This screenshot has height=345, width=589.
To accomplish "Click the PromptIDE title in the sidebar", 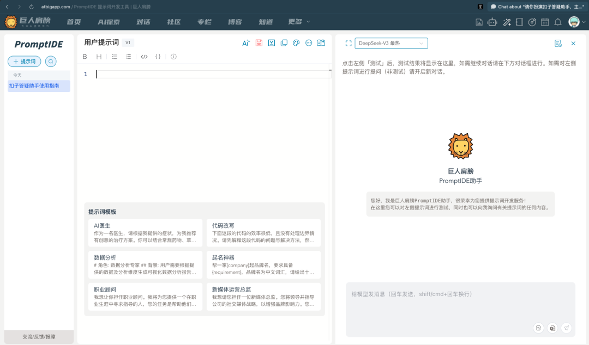I will [39, 44].
